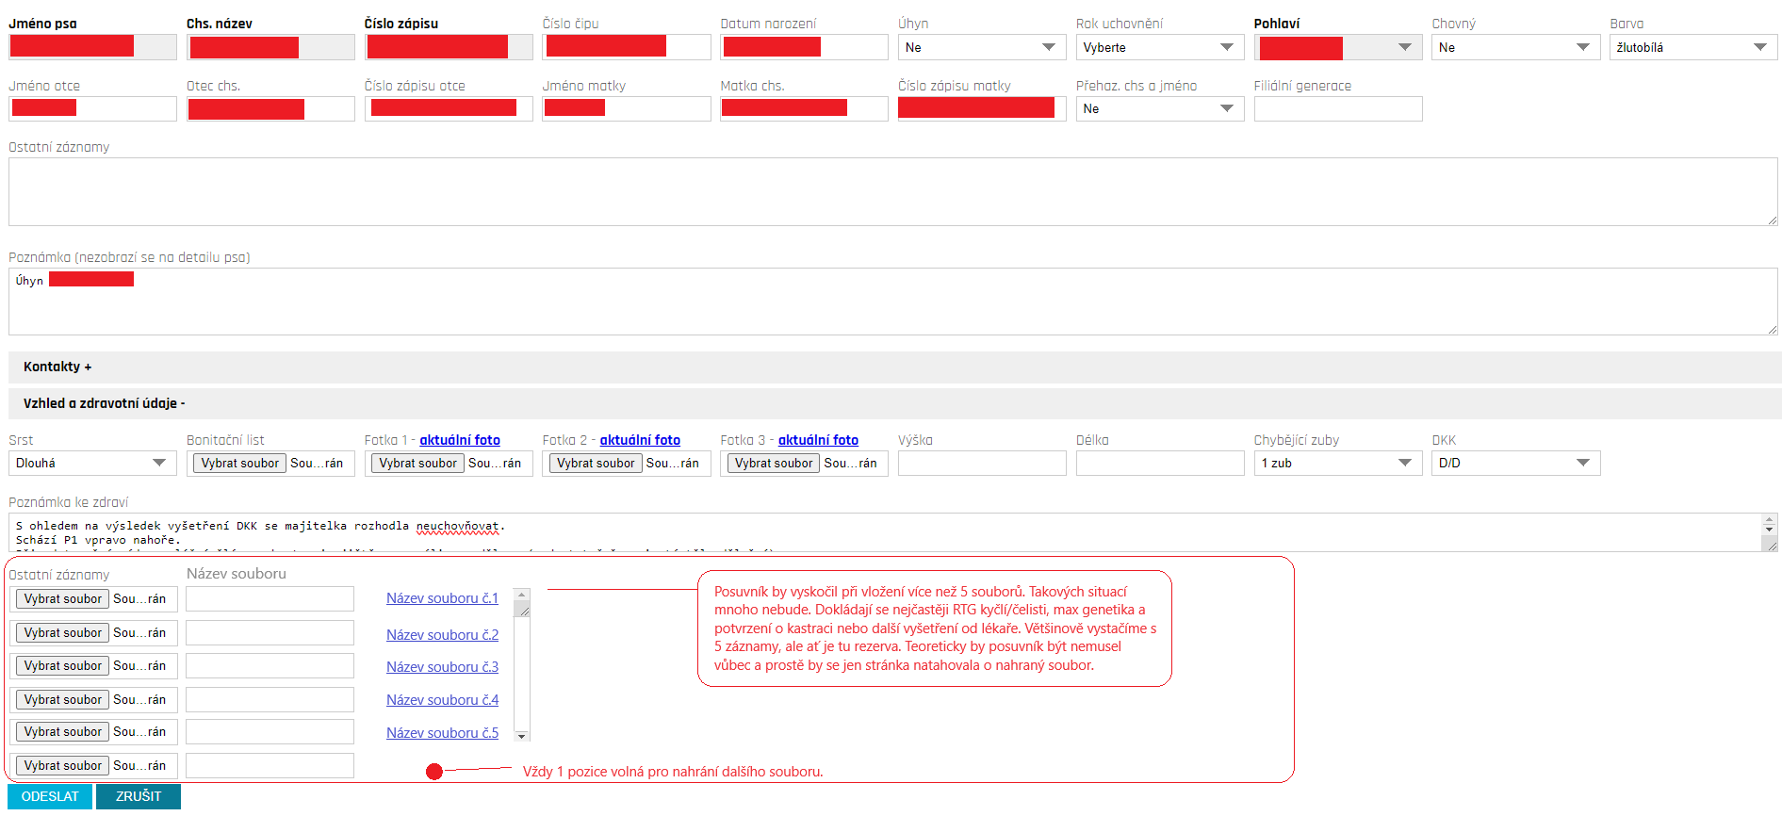Image resolution: width=1782 pixels, height=816 pixels.
Task: Click the ODESLAT button
Action: tap(50, 796)
